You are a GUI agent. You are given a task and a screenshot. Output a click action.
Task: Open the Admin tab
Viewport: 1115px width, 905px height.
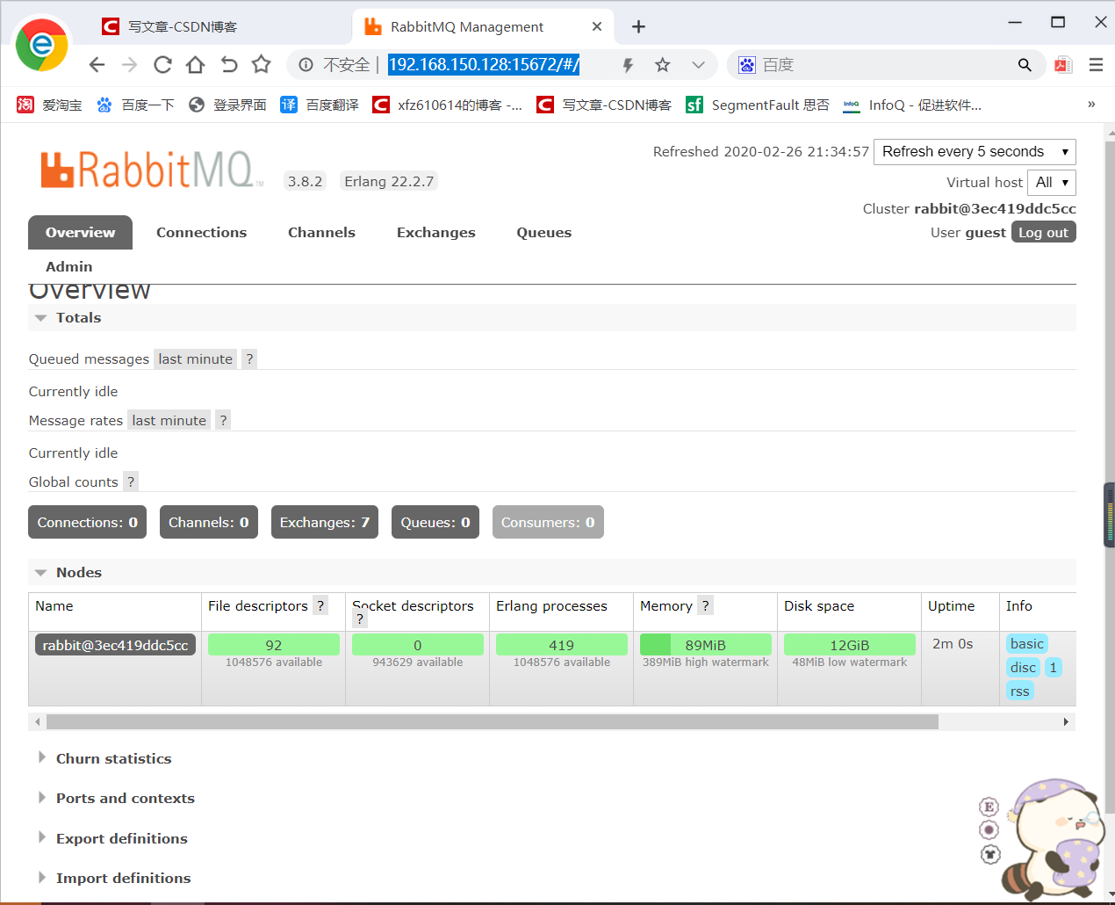point(68,266)
